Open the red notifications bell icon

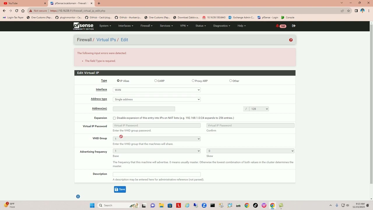click(277, 26)
